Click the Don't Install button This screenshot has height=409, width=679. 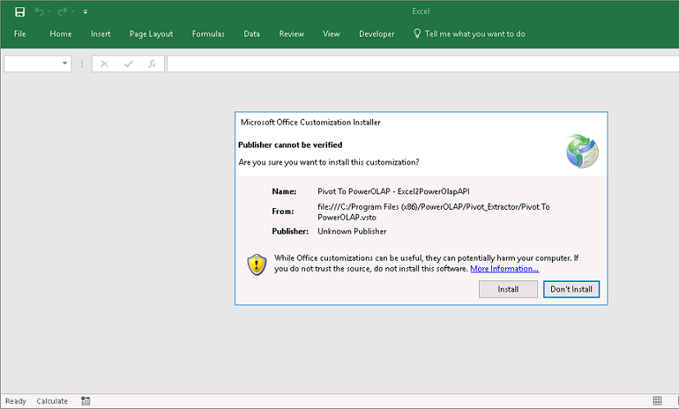pos(572,289)
